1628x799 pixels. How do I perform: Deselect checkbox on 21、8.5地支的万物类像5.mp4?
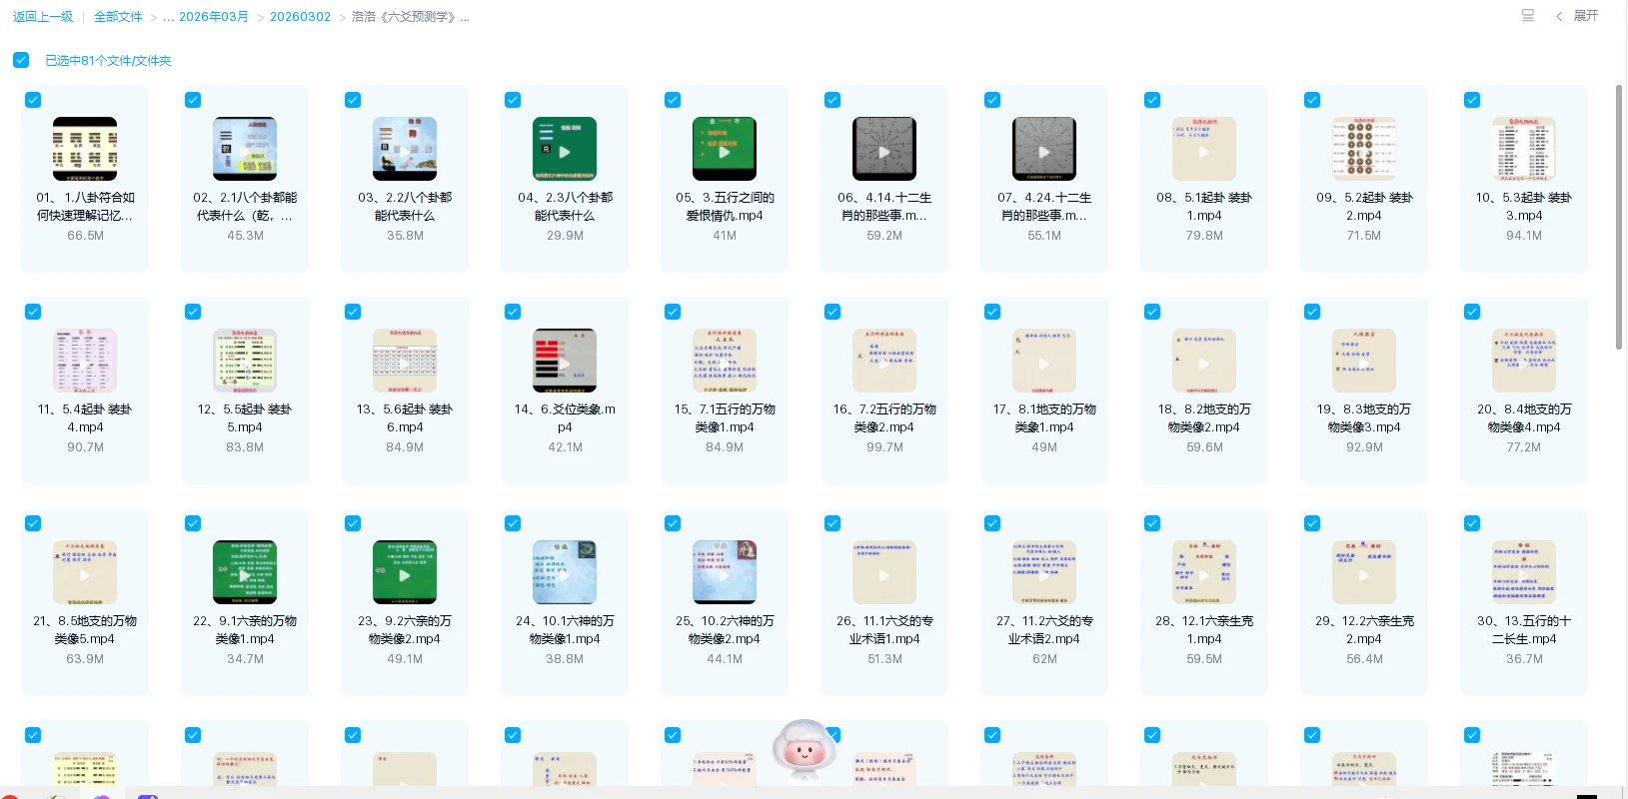pos(33,523)
